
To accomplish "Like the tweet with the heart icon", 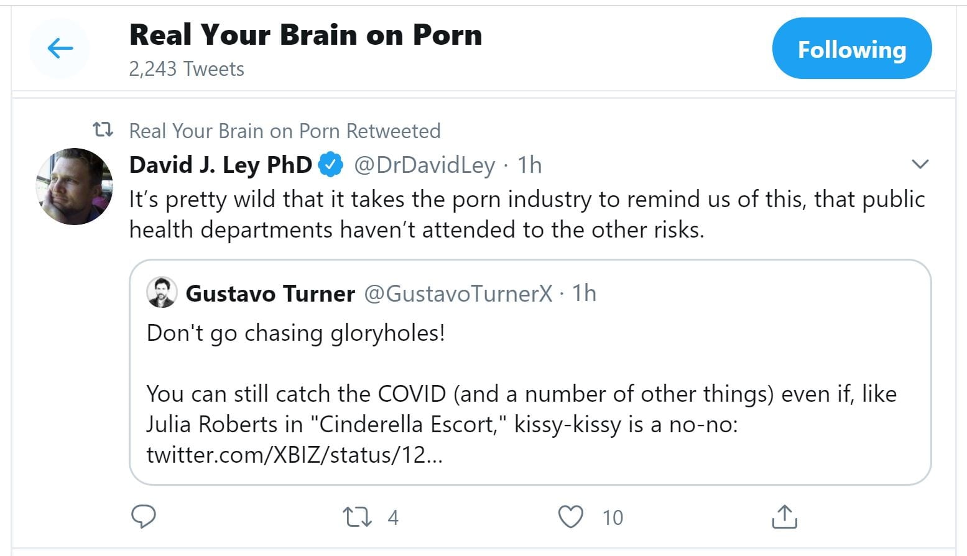I will click(571, 517).
